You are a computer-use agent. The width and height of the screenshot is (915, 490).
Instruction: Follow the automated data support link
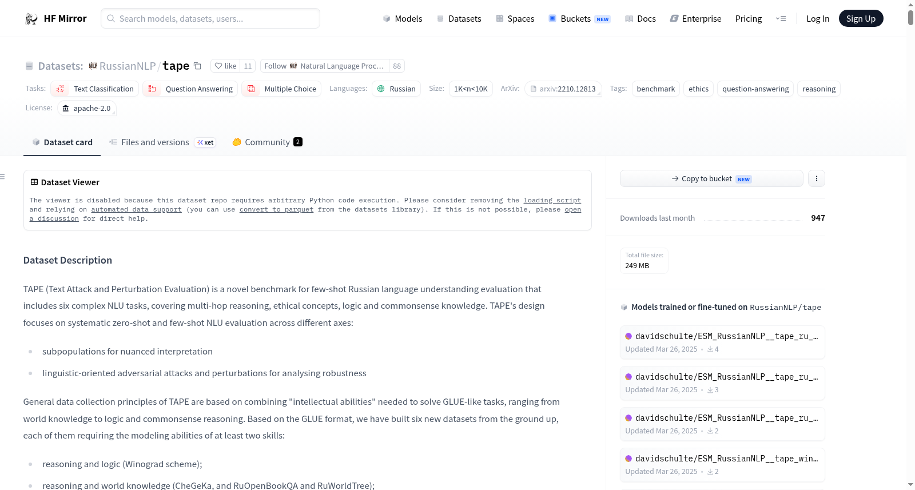pyautogui.click(x=136, y=210)
